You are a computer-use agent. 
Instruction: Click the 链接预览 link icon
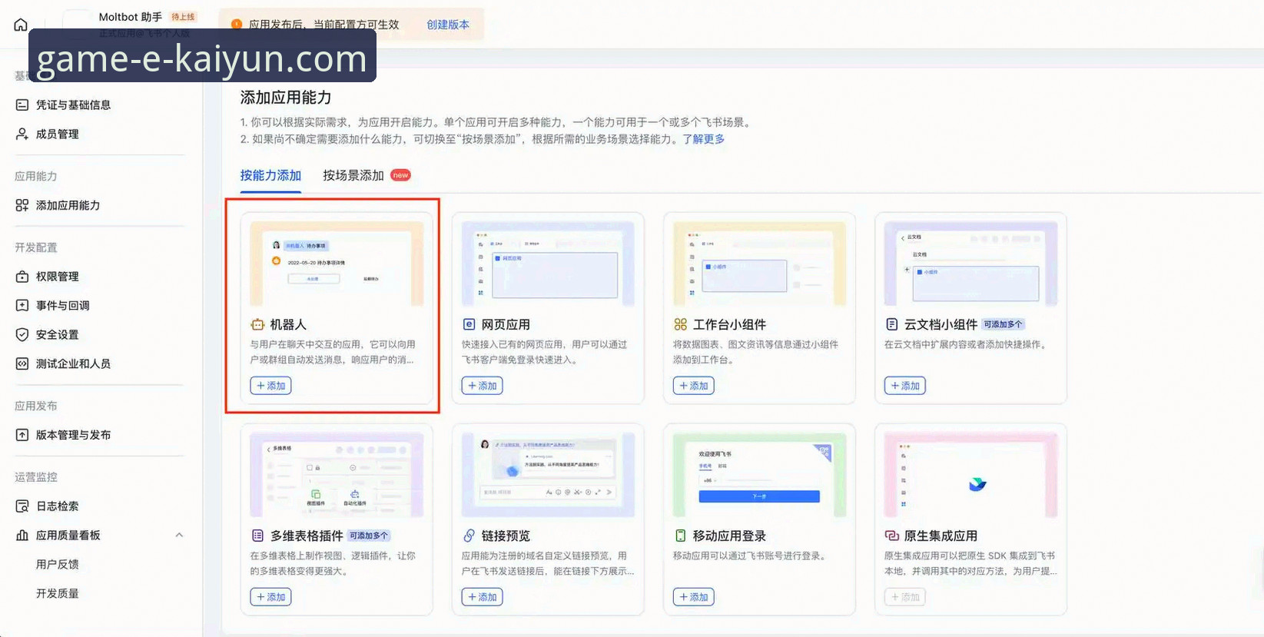click(469, 536)
